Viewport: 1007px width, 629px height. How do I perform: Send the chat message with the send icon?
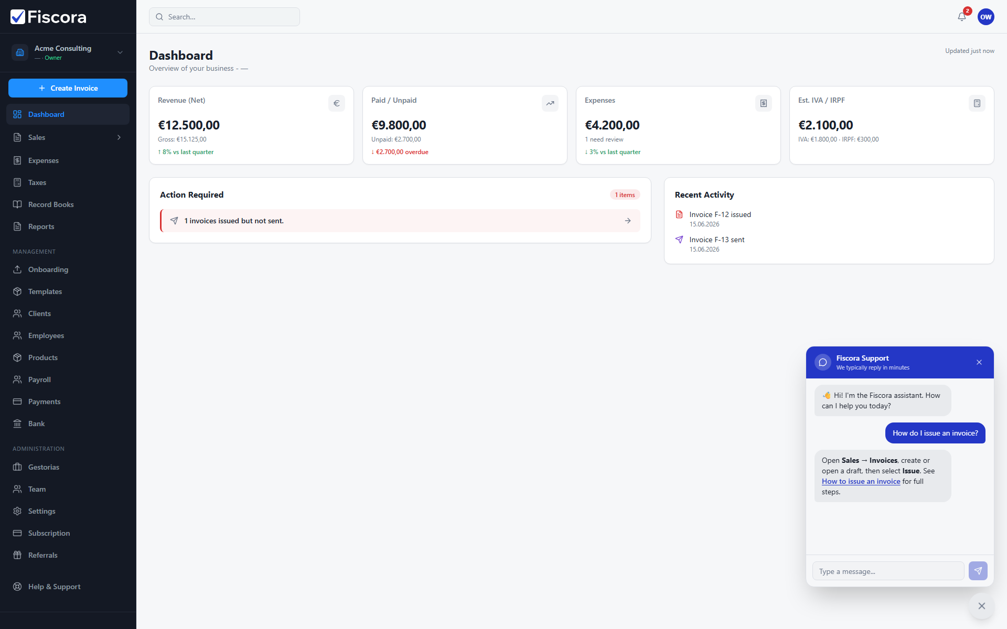click(x=978, y=571)
